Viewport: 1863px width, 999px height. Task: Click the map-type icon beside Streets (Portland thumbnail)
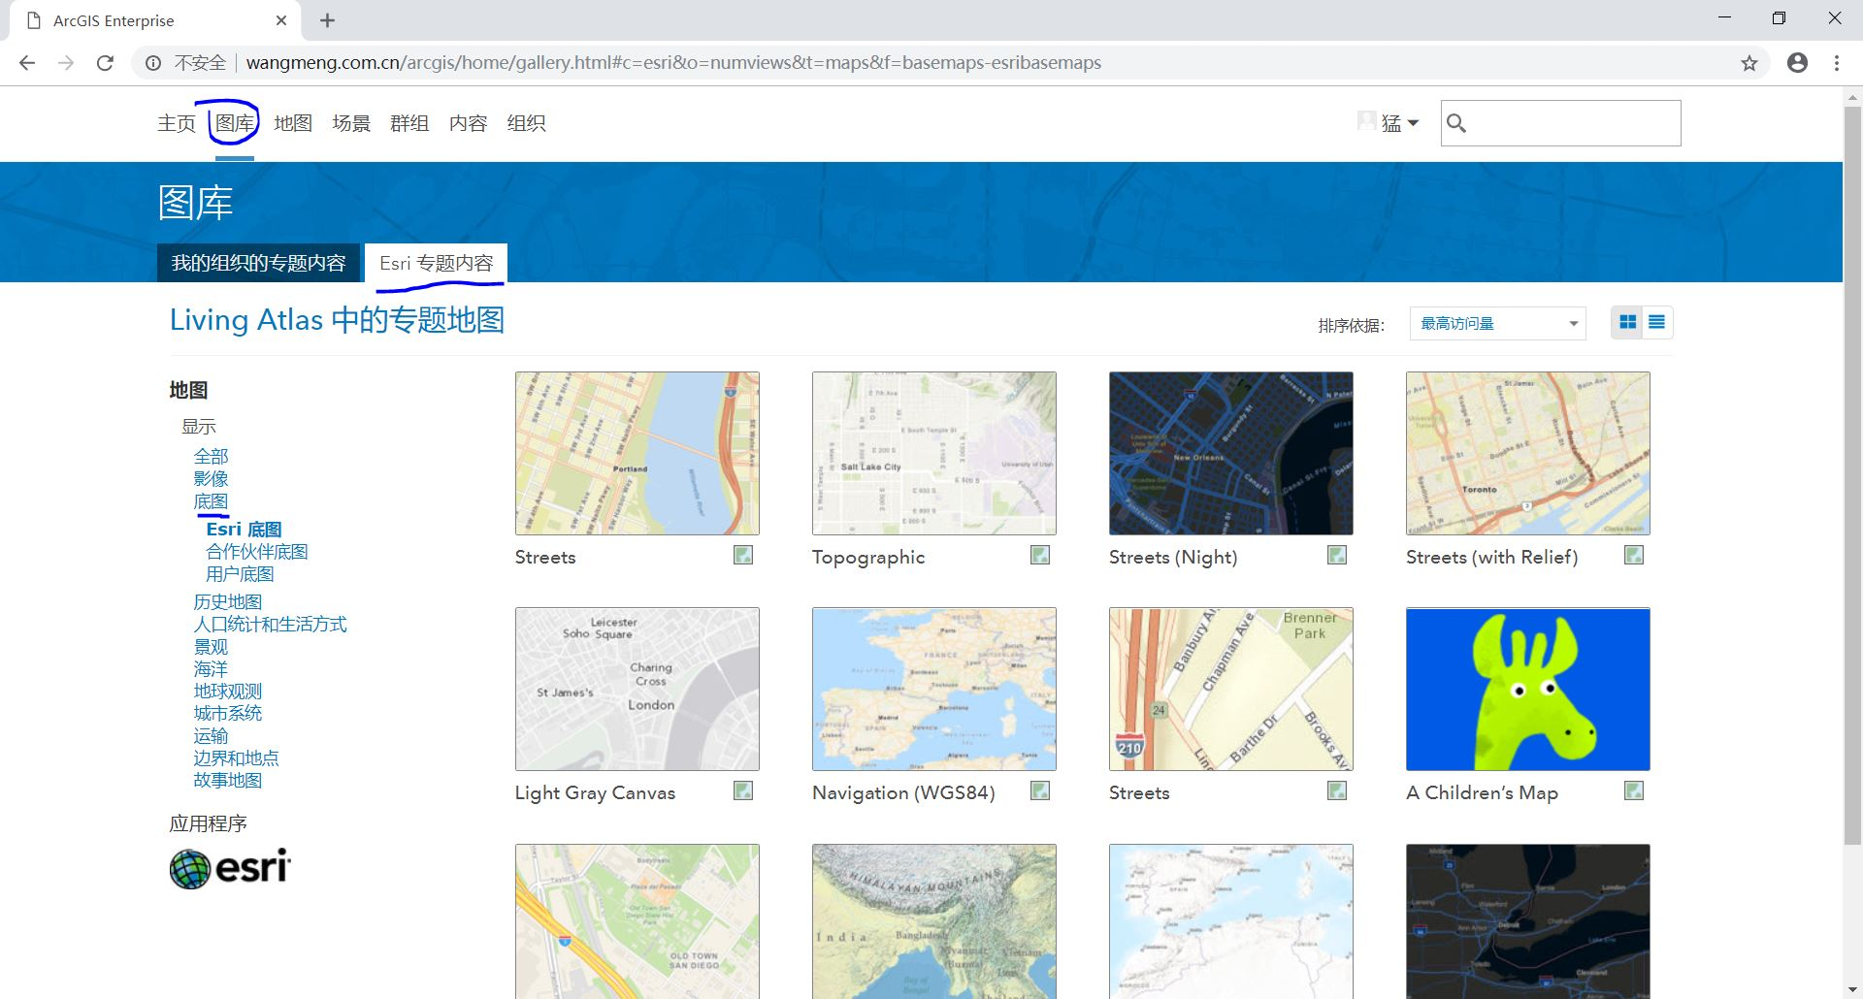coord(743,556)
